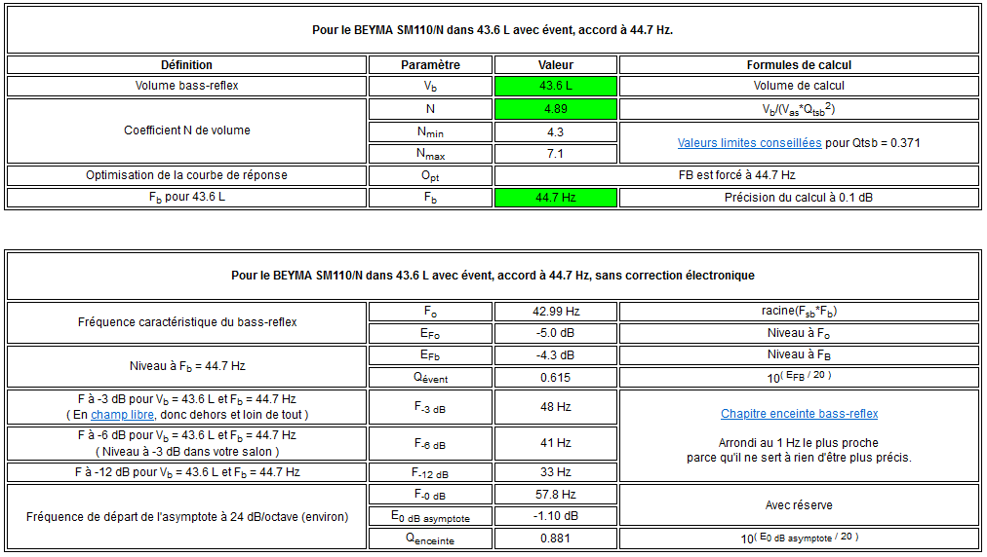Click the title ending 'sans correction électronique'
Screen dimensions: 987x557
493,276
